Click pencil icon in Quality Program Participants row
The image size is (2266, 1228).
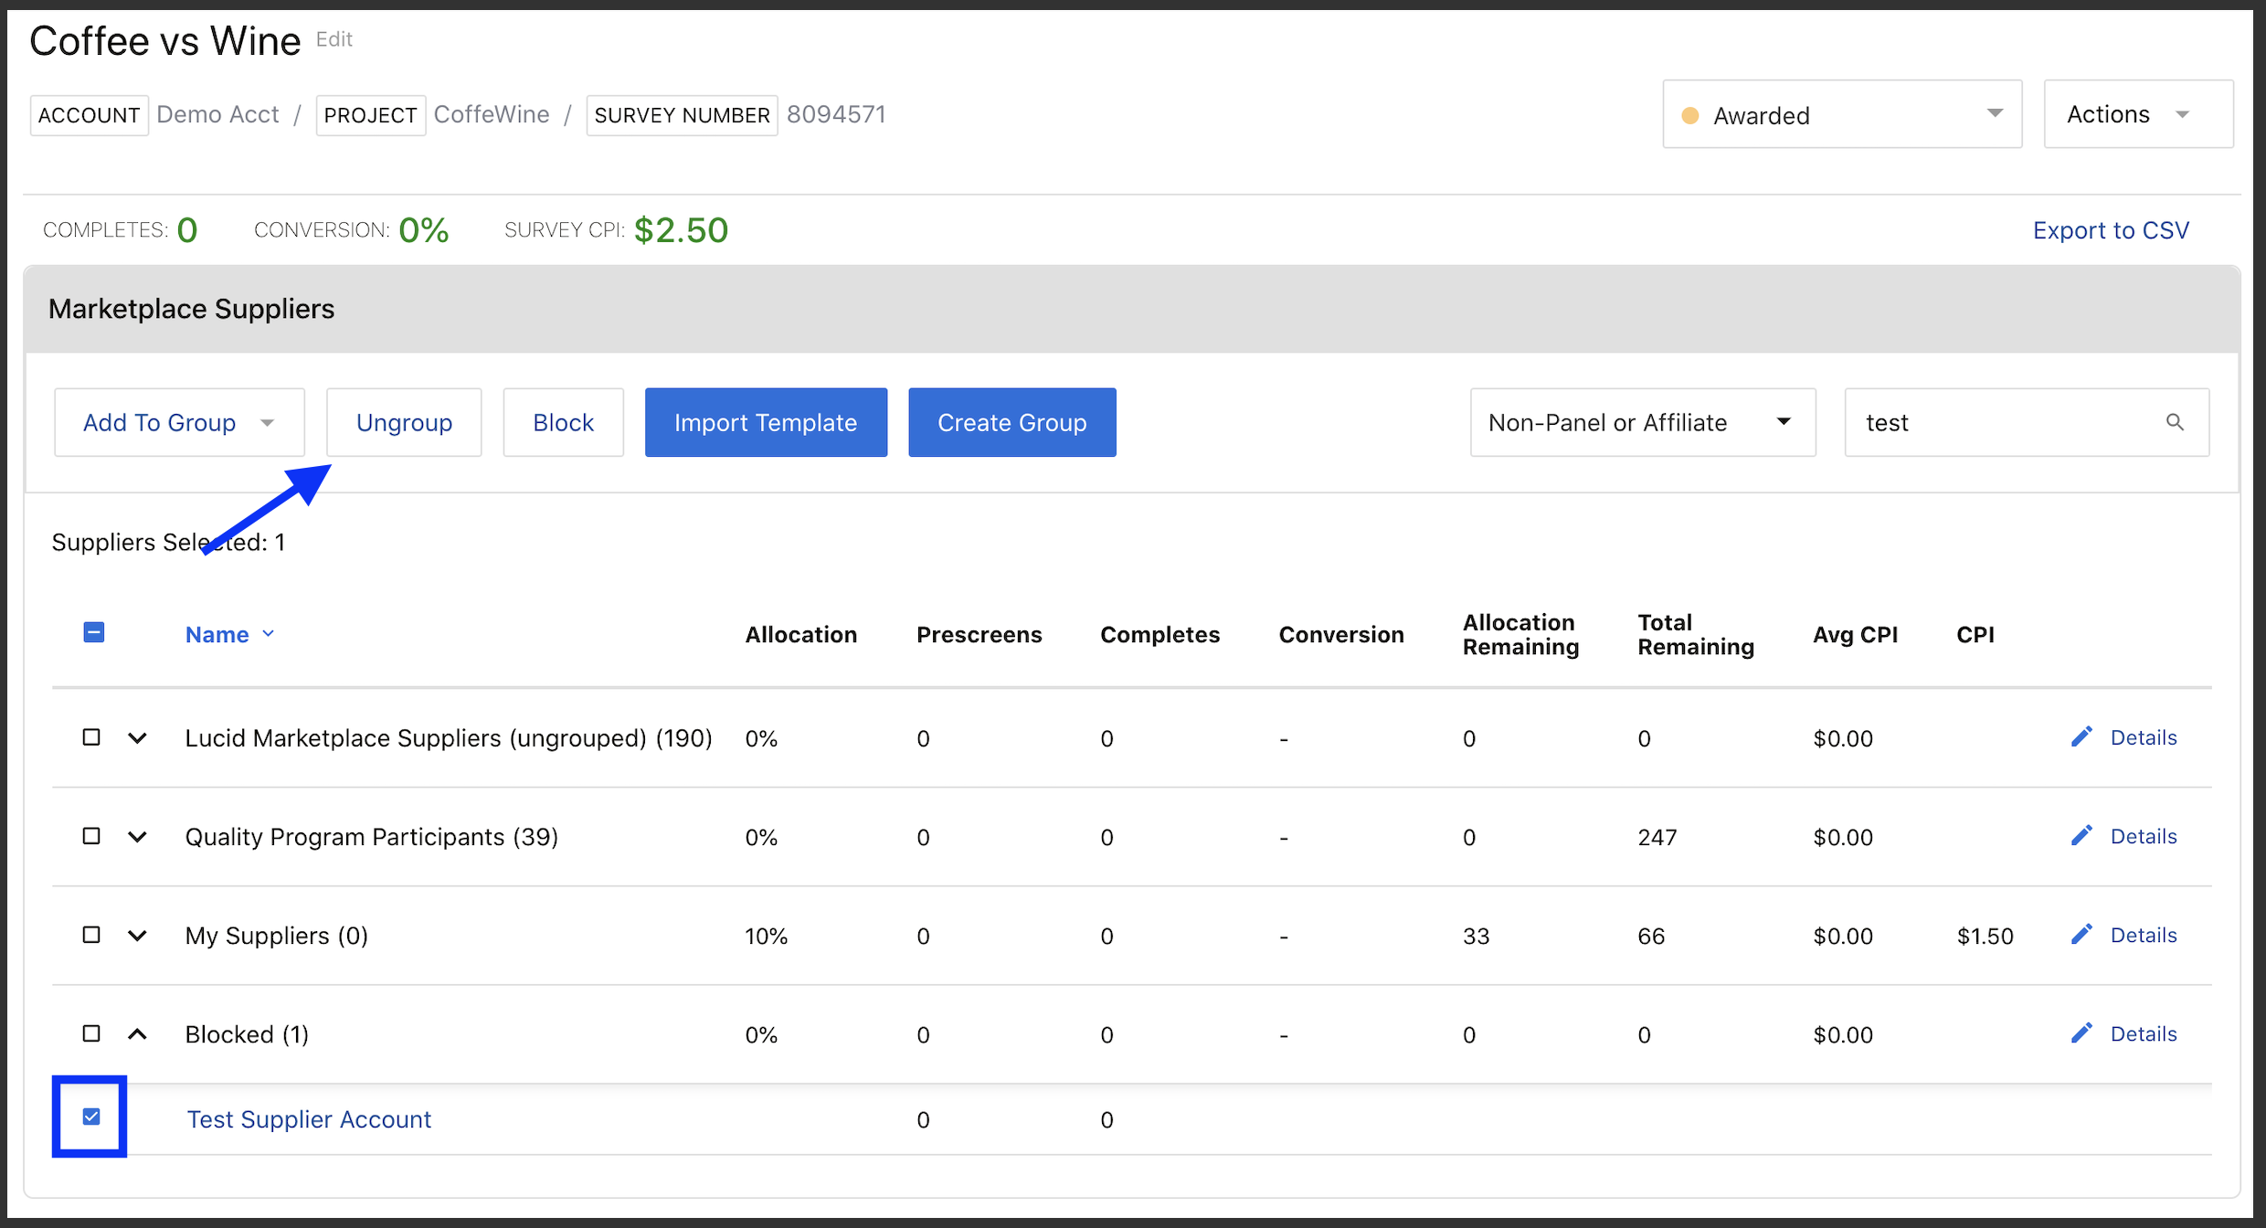click(2081, 836)
